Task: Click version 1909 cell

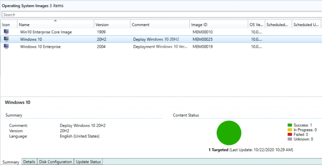Action: (101, 32)
